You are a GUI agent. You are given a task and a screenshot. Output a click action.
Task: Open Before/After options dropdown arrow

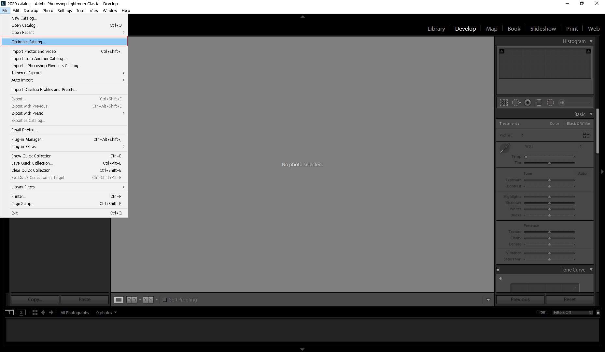[157, 300]
